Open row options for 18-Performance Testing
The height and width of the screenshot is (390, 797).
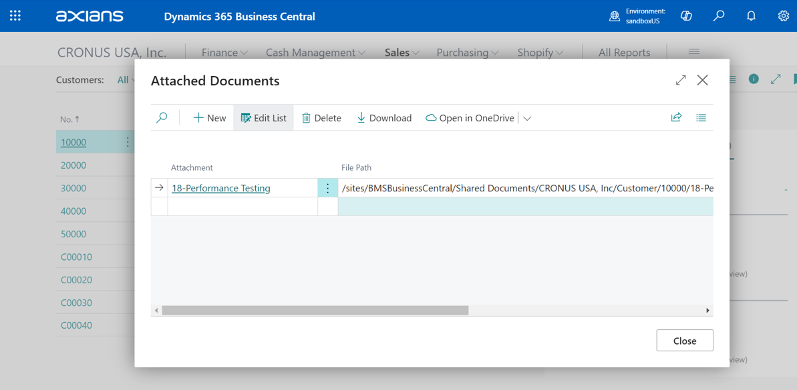tap(327, 188)
